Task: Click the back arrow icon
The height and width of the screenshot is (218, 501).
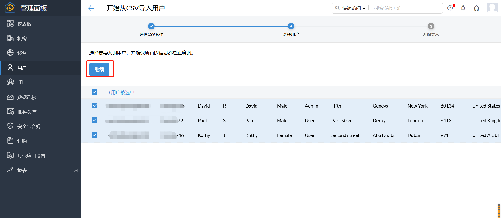Action: (91, 8)
